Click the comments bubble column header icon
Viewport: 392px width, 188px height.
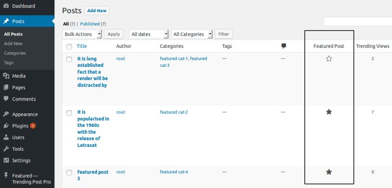click(284, 46)
